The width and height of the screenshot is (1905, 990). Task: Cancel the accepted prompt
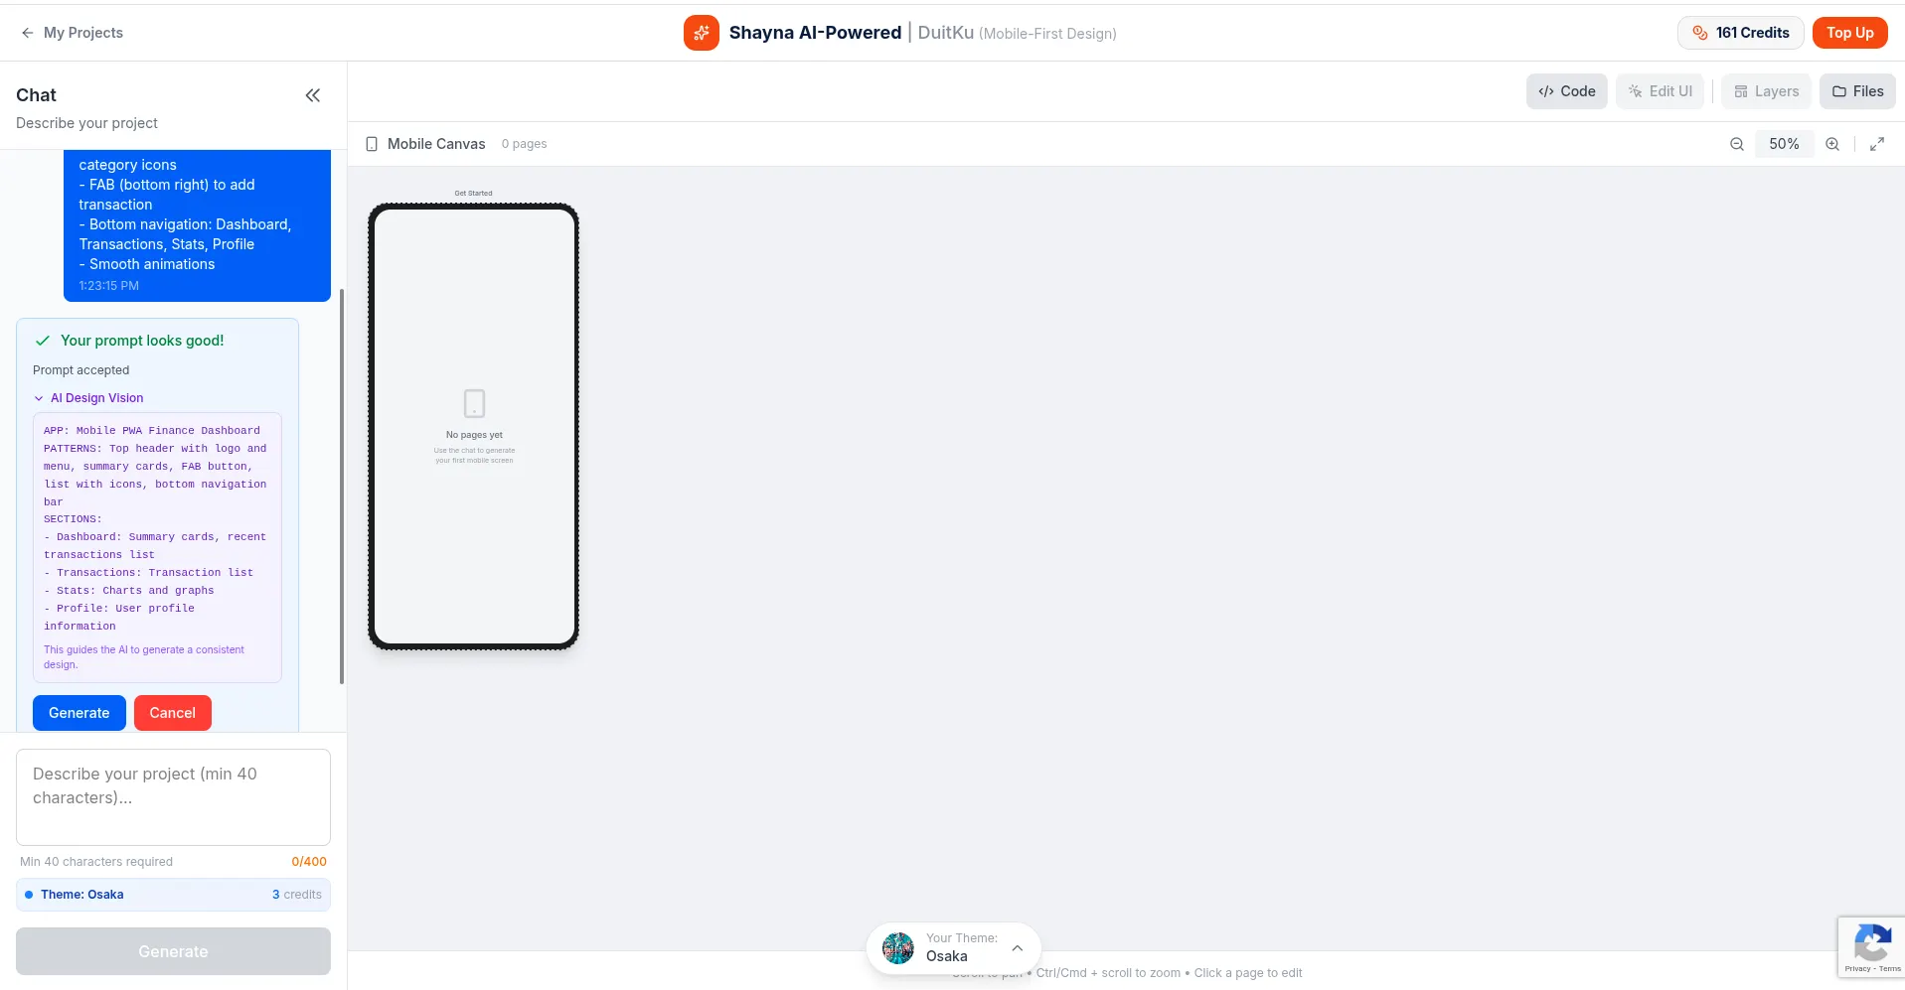point(172,713)
